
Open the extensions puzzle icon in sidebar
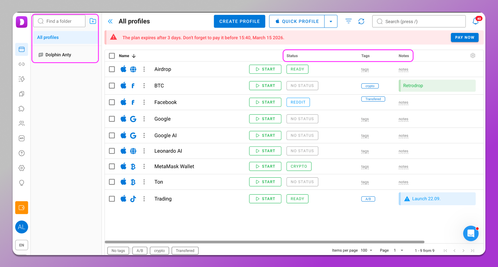tap(22, 109)
